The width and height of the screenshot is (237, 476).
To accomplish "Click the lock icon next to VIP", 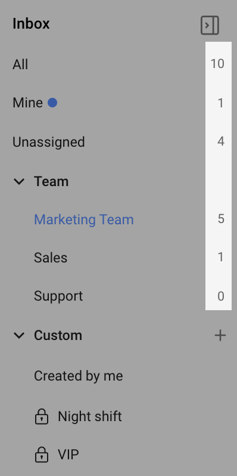I will point(42,455).
